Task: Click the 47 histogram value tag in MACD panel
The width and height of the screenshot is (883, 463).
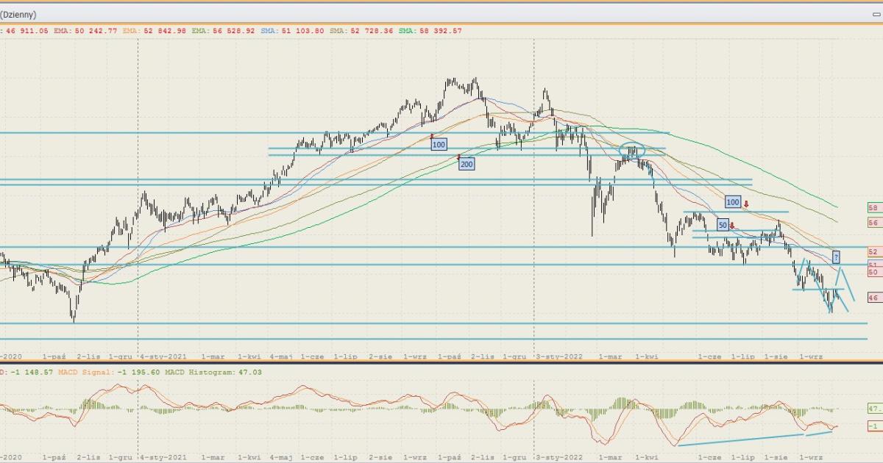Action: 874,408
